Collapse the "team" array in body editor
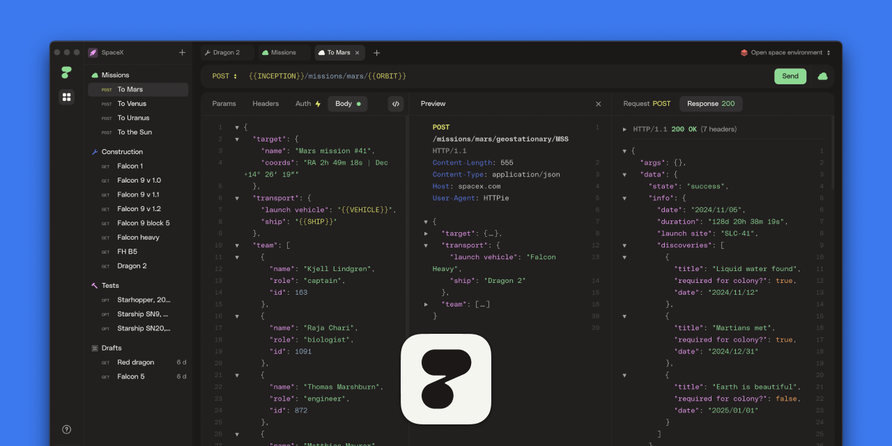892x446 pixels. click(x=237, y=245)
